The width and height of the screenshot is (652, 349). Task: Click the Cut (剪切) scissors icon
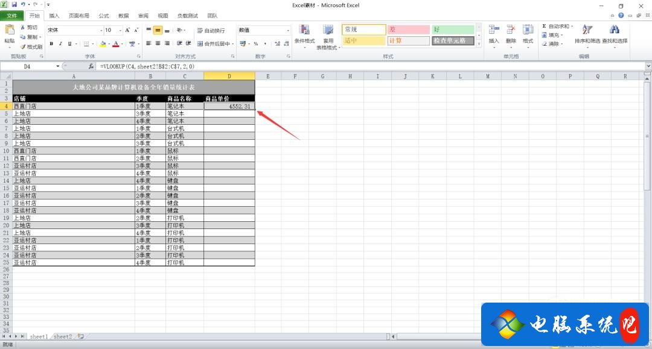pos(23,27)
